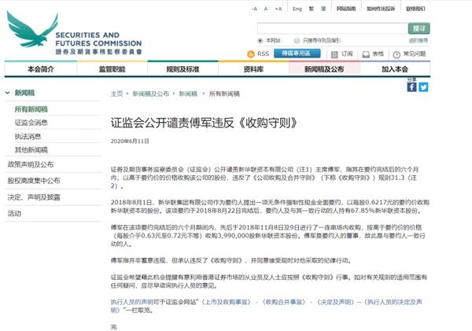Increase font size with +A
This screenshot has width=472, height=331.
[278, 9]
